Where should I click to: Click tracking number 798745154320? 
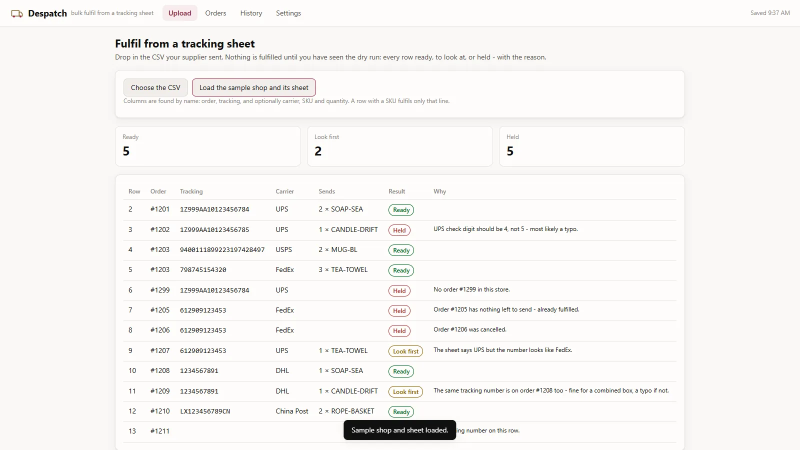(x=203, y=269)
